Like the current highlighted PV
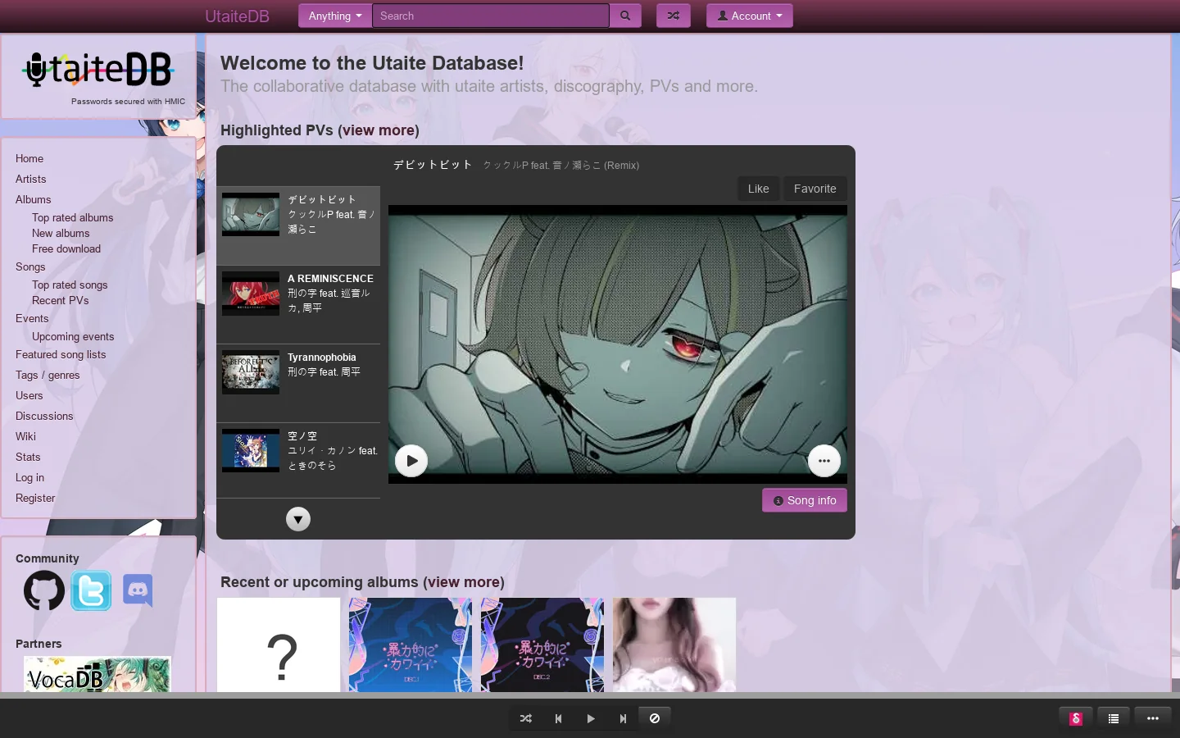1180x738 pixels. 759,189
